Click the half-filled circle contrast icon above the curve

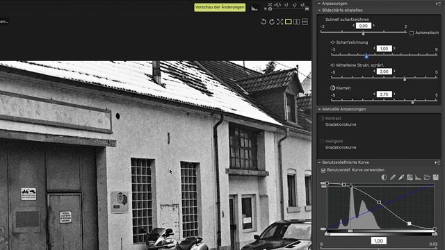coord(384,178)
